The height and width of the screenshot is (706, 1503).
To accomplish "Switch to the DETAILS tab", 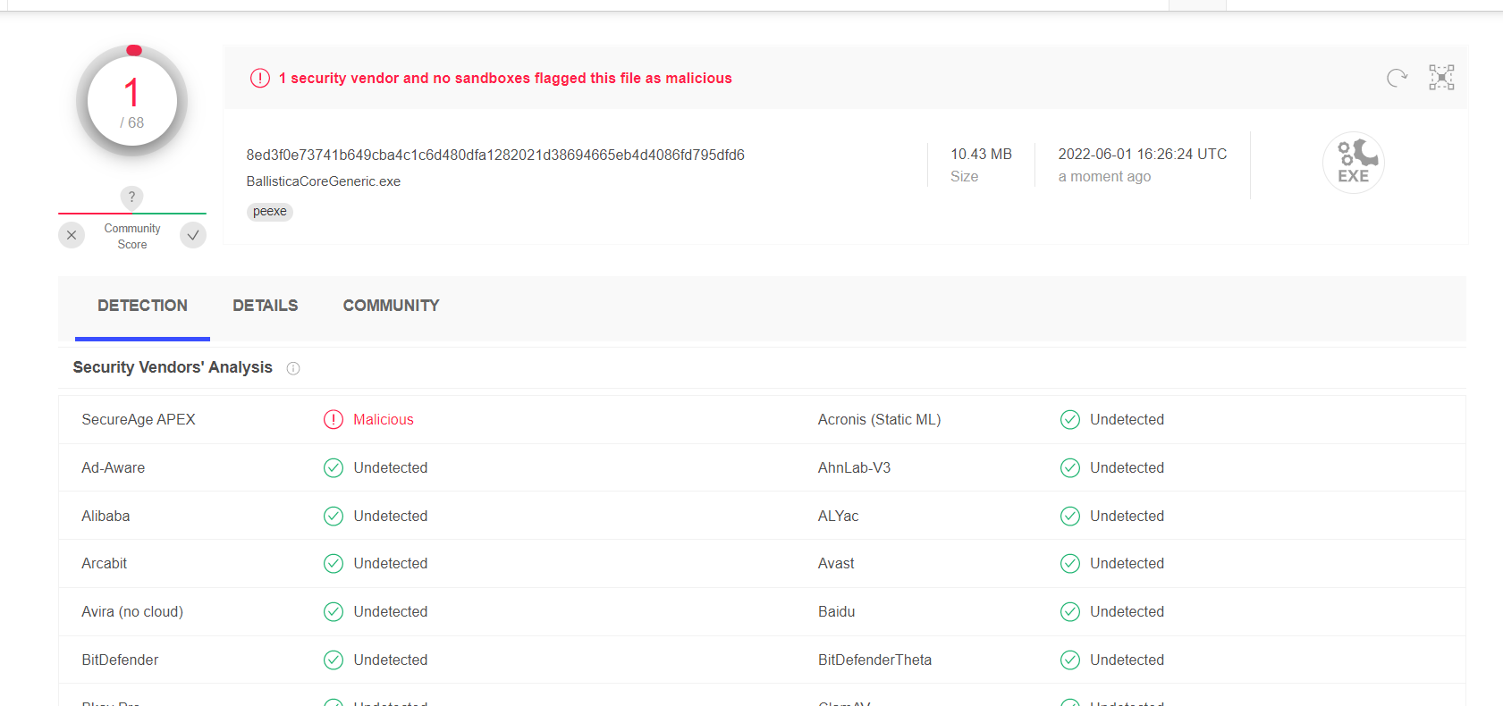I will [x=266, y=306].
